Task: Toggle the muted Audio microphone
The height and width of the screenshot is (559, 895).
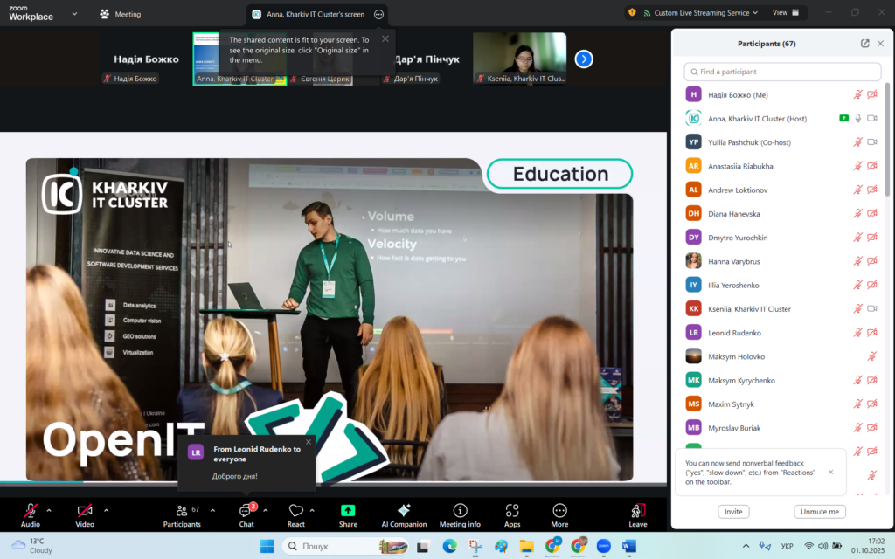Action: (x=31, y=511)
